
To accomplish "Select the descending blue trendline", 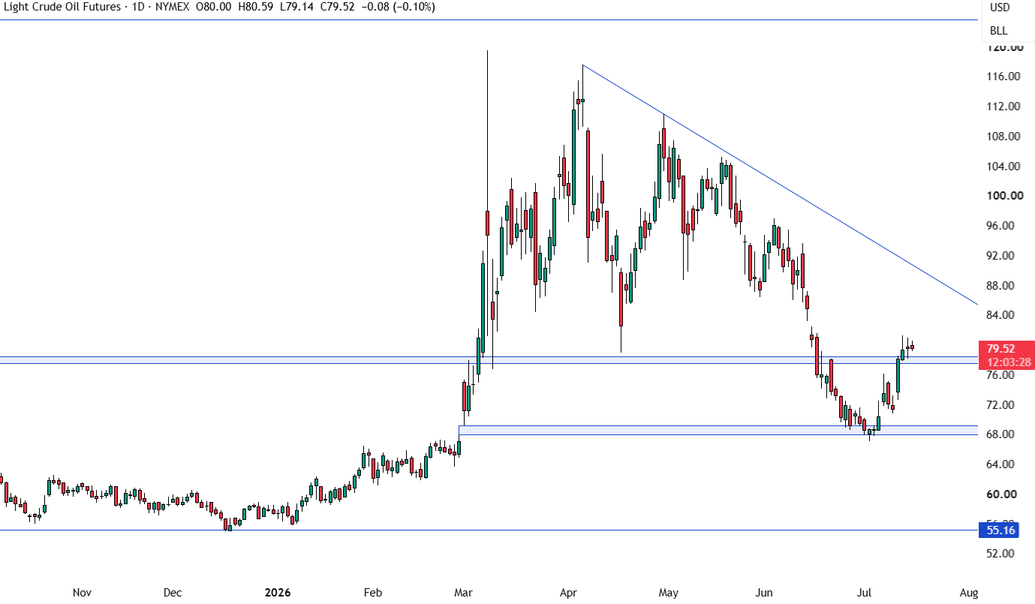I will click(x=781, y=185).
